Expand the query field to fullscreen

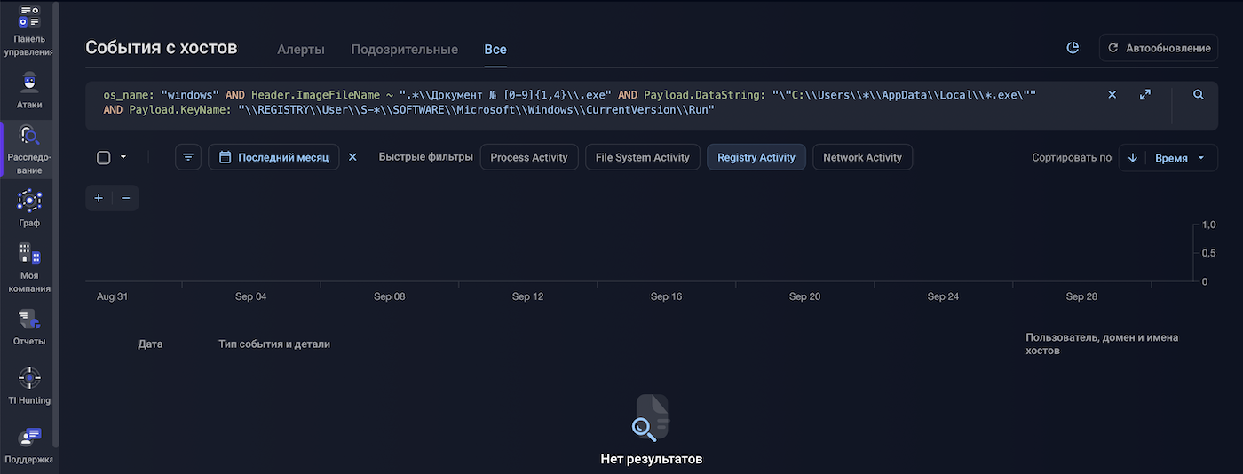tap(1144, 95)
